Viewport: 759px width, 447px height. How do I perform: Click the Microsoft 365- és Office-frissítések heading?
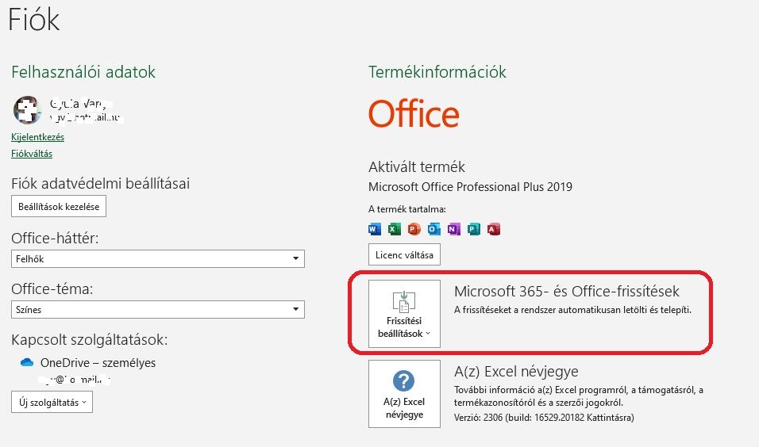pyautogui.click(x=566, y=292)
